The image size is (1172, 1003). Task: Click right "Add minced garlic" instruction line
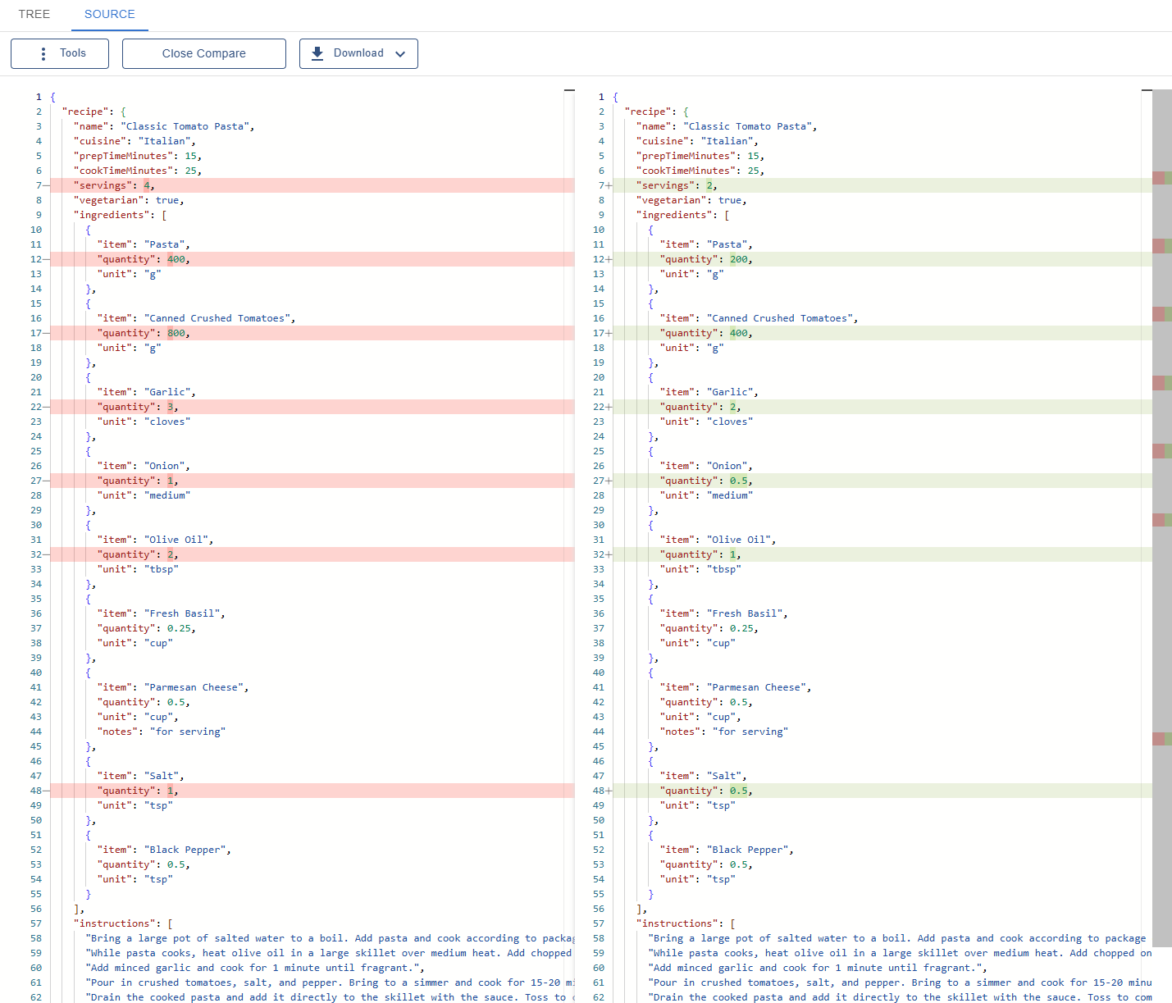(818, 968)
